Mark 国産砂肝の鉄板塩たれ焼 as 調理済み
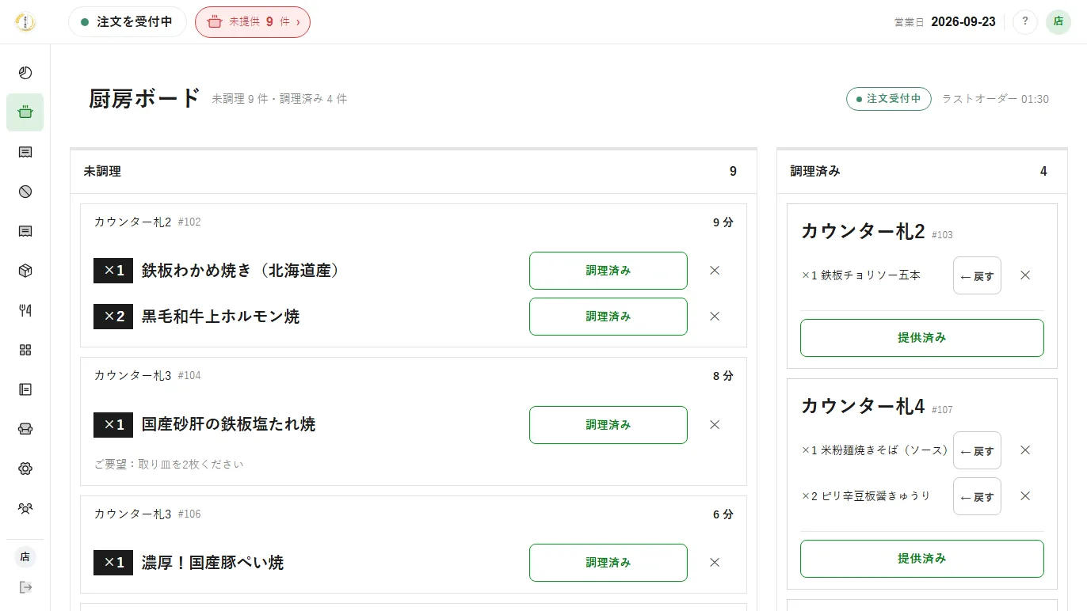The width and height of the screenshot is (1087, 611). tap(608, 425)
